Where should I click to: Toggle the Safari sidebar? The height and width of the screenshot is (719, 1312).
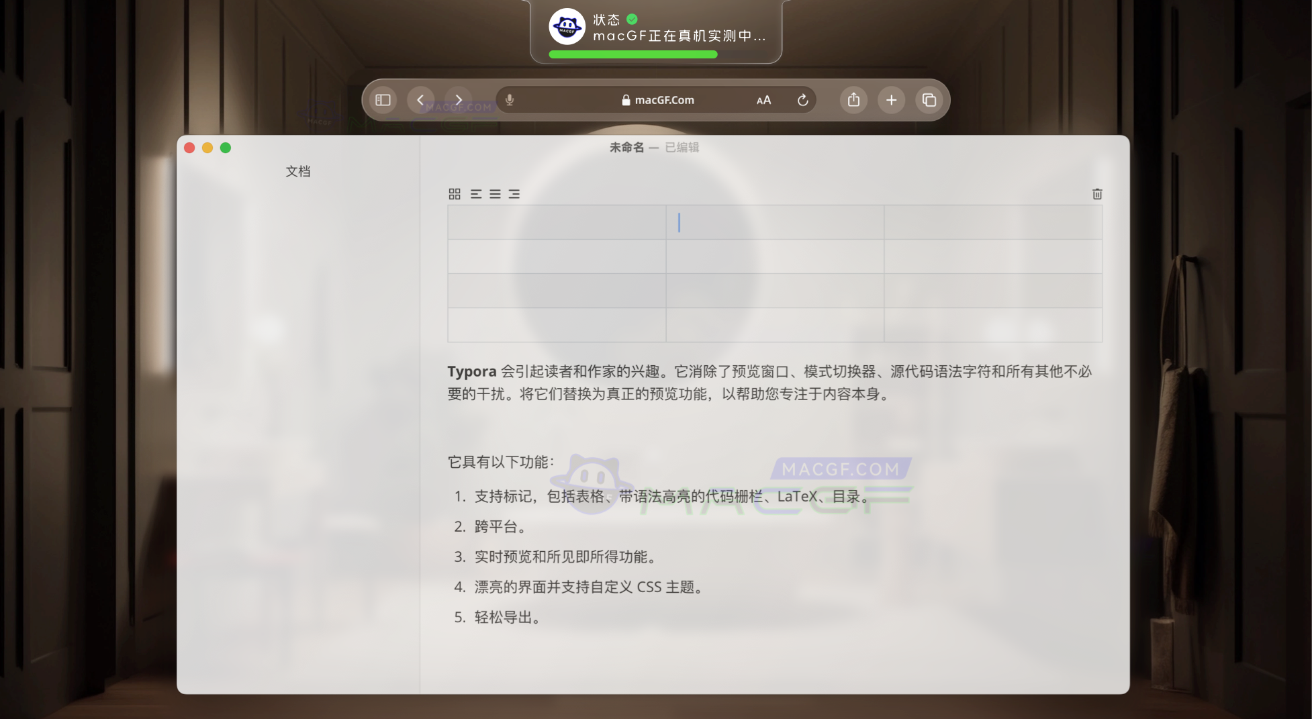click(x=382, y=99)
